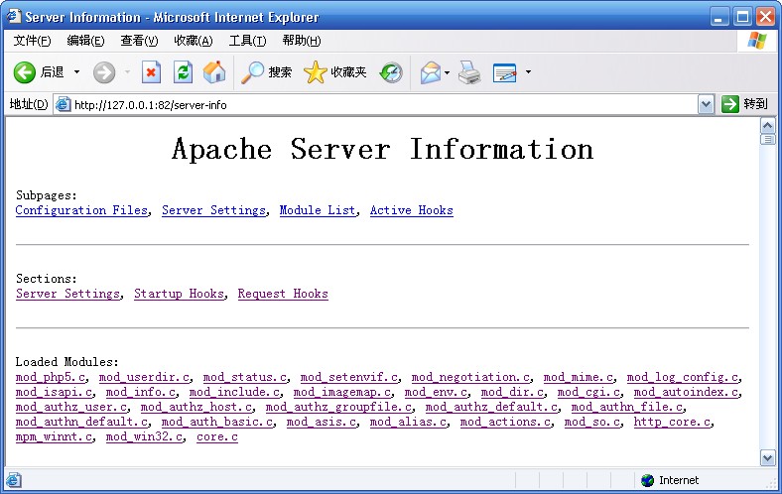Open the mod_imagemap.c module link
This screenshot has height=494, width=782.
342,392
